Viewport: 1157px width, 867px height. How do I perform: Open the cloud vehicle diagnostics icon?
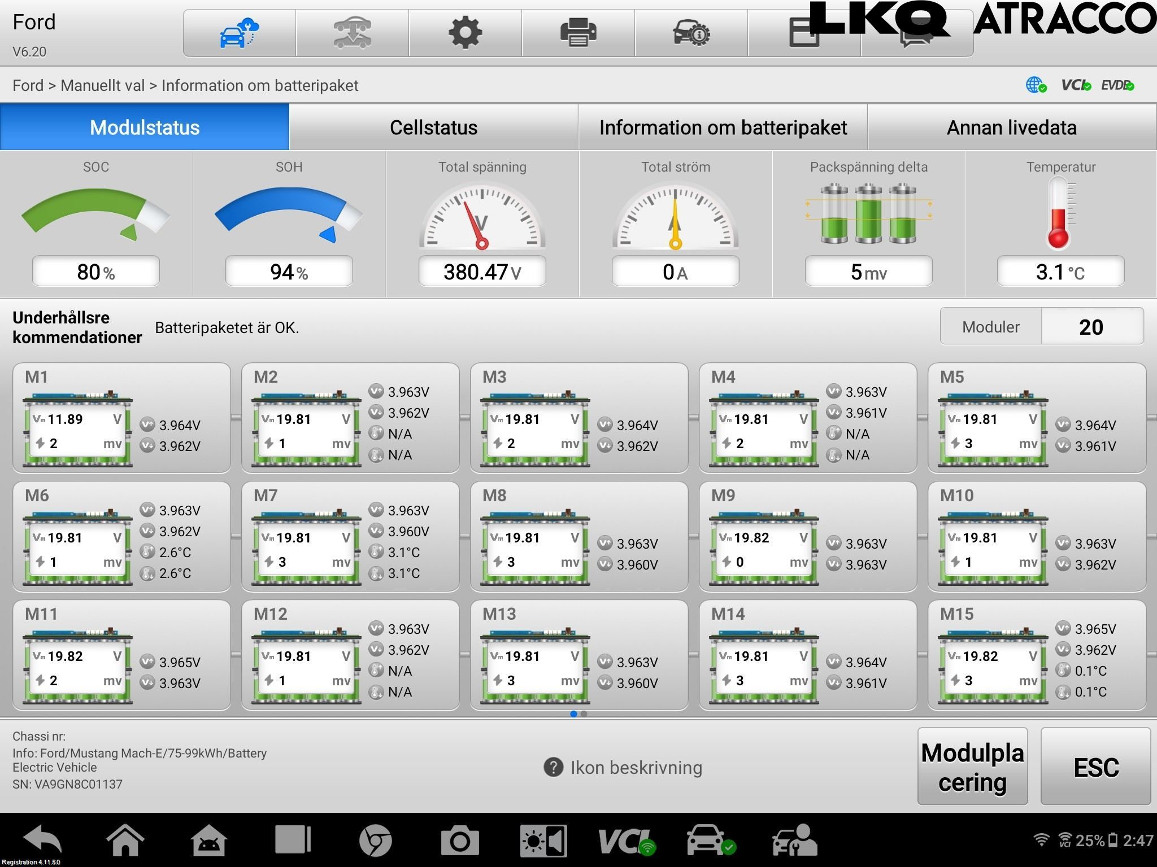point(239,33)
